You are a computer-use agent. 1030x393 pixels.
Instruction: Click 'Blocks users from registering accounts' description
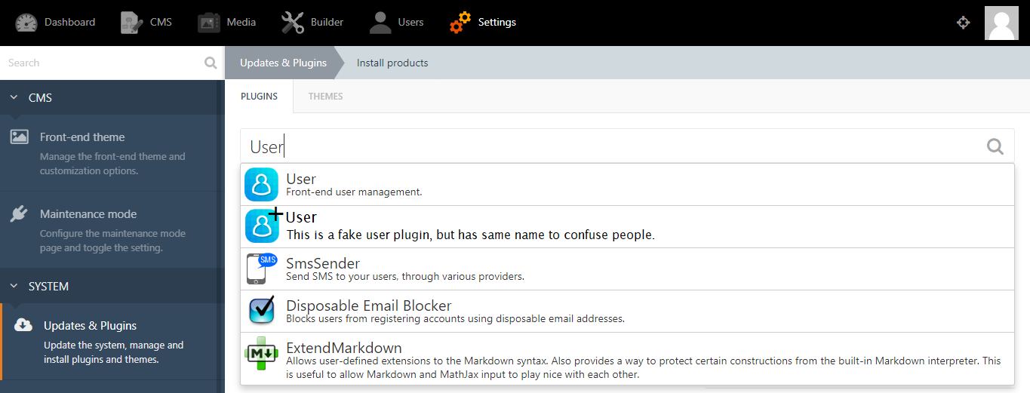[x=456, y=319]
